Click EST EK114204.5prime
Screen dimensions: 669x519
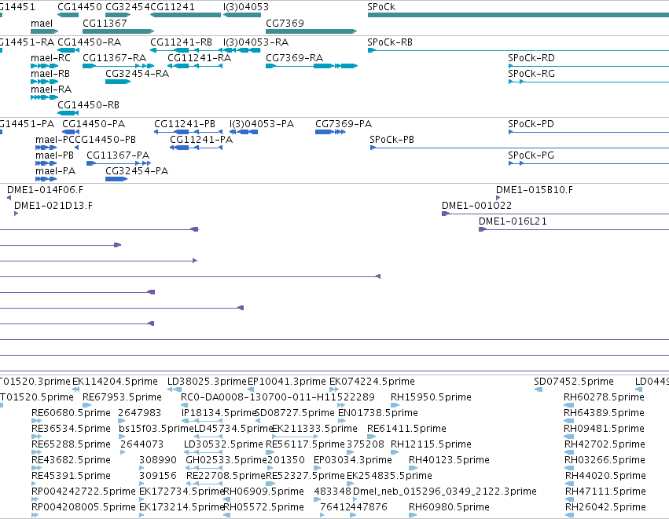115,382
